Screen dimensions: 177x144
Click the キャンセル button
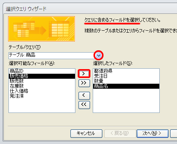(x=86, y=134)
